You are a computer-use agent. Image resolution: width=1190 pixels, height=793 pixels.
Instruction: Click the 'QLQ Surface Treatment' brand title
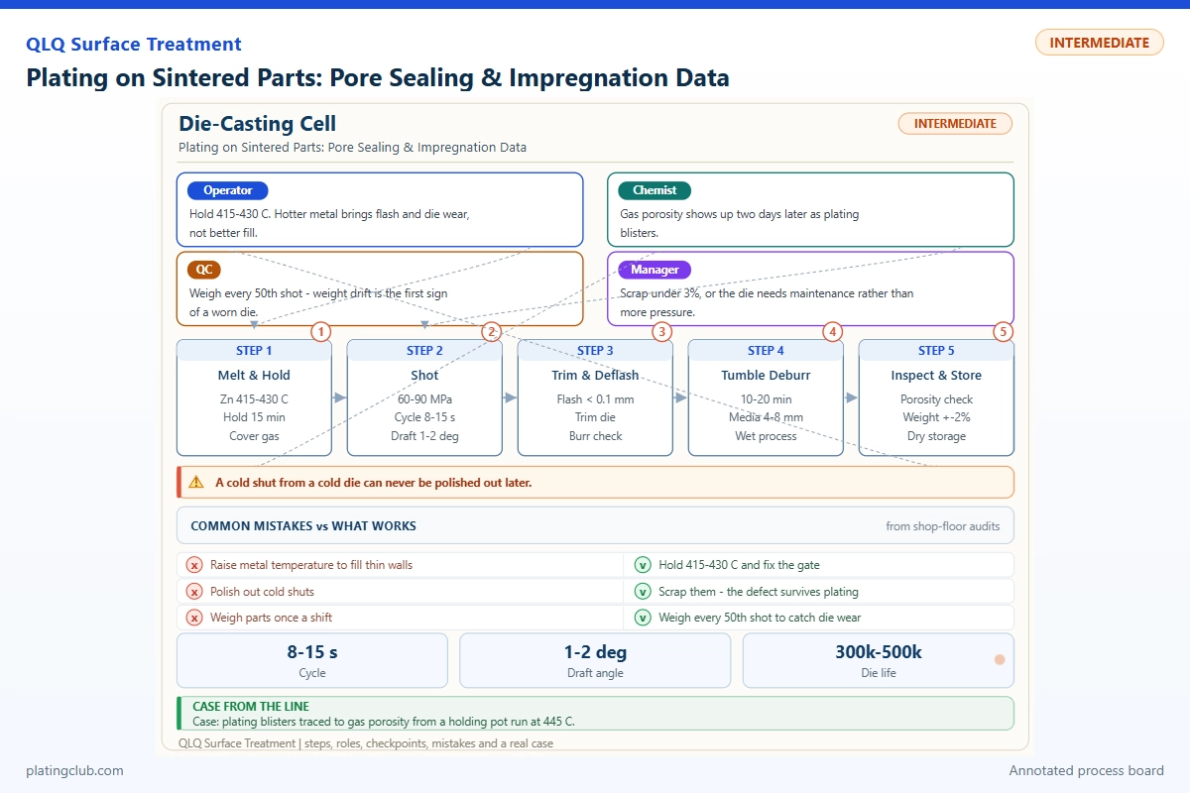point(134,44)
